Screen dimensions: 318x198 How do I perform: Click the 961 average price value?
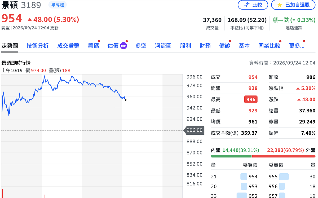coord(253,122)
